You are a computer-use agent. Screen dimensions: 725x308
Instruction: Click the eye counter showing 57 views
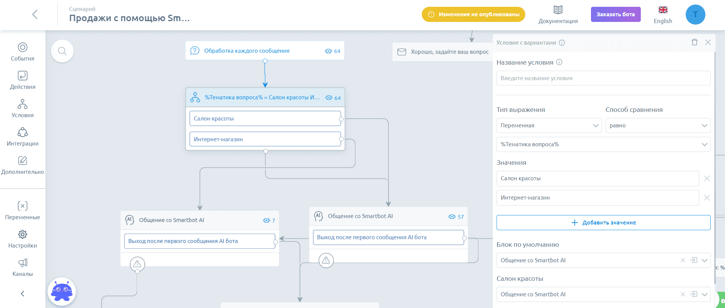[456, 217]
